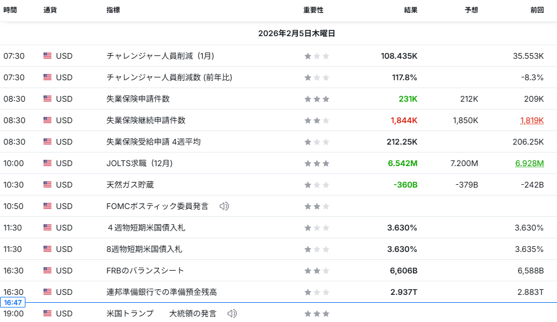This screenshot has height=322, width=557.
Task: Click importance stars for 天然ガス貯蔵
Action: [x=316, y=185]
